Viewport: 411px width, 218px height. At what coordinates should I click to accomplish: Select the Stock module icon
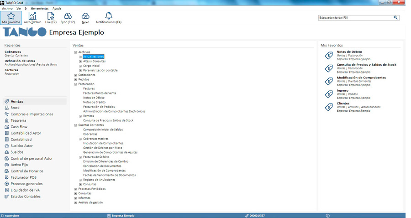(x=7, y=108)
